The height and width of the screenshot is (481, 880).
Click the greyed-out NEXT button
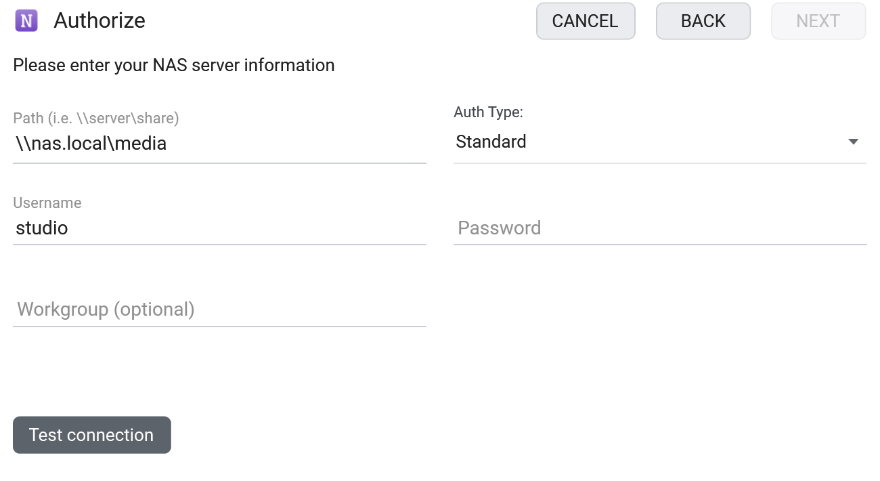(x=818, y=21)
